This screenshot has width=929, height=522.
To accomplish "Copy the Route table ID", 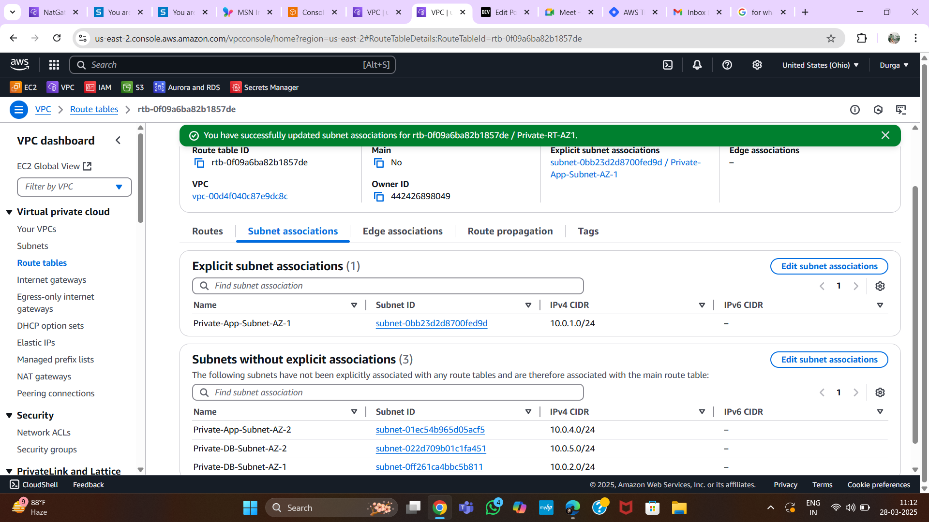I will click(199, 163).
